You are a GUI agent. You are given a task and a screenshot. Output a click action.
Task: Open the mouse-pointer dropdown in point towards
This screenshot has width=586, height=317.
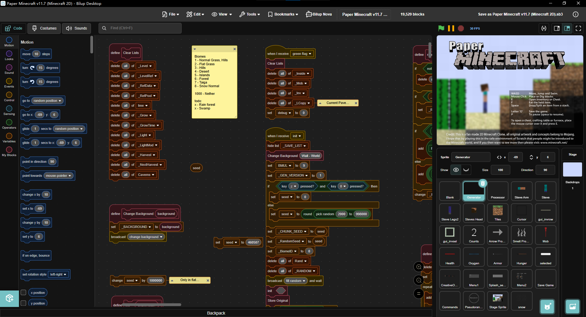(58, 176)
